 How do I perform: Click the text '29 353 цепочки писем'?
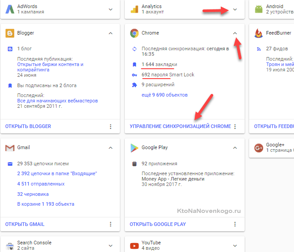(43, 164)
